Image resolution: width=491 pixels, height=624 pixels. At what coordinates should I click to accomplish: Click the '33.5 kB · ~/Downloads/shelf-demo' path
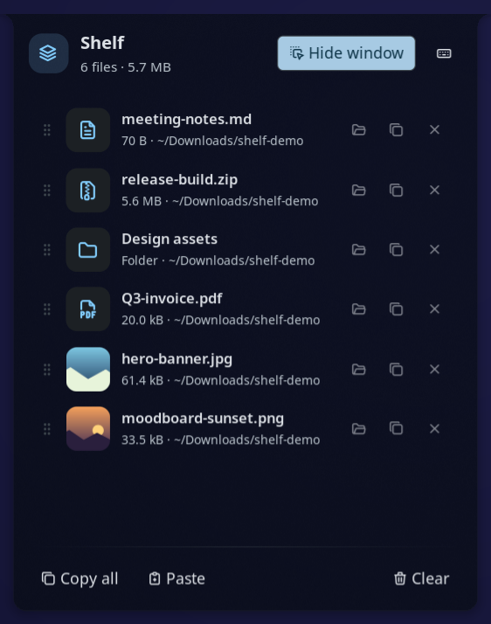220,440
